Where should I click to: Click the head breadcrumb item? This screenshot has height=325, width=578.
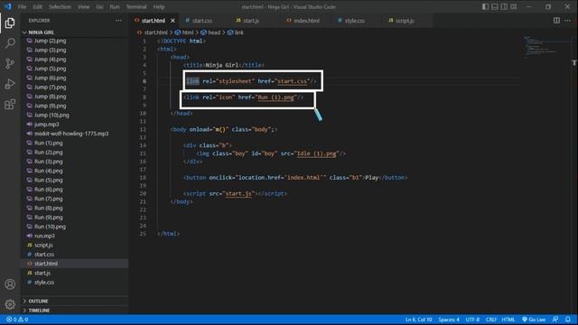210,32
